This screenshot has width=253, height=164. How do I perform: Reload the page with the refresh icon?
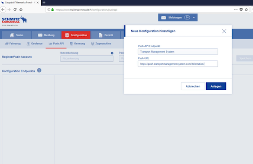tap(15, 9)
